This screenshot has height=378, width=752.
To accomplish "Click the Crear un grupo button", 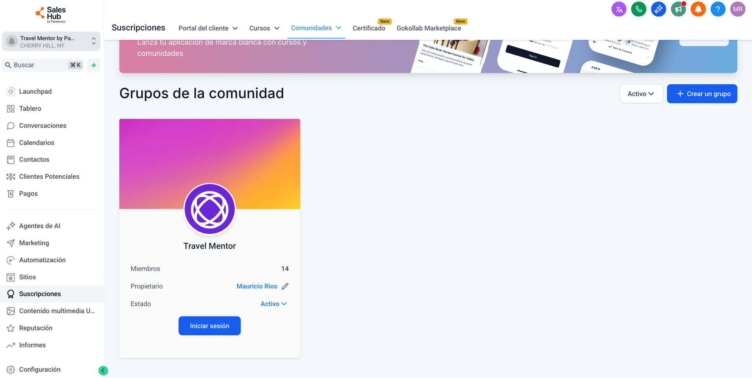I will (x=702, y=94).
